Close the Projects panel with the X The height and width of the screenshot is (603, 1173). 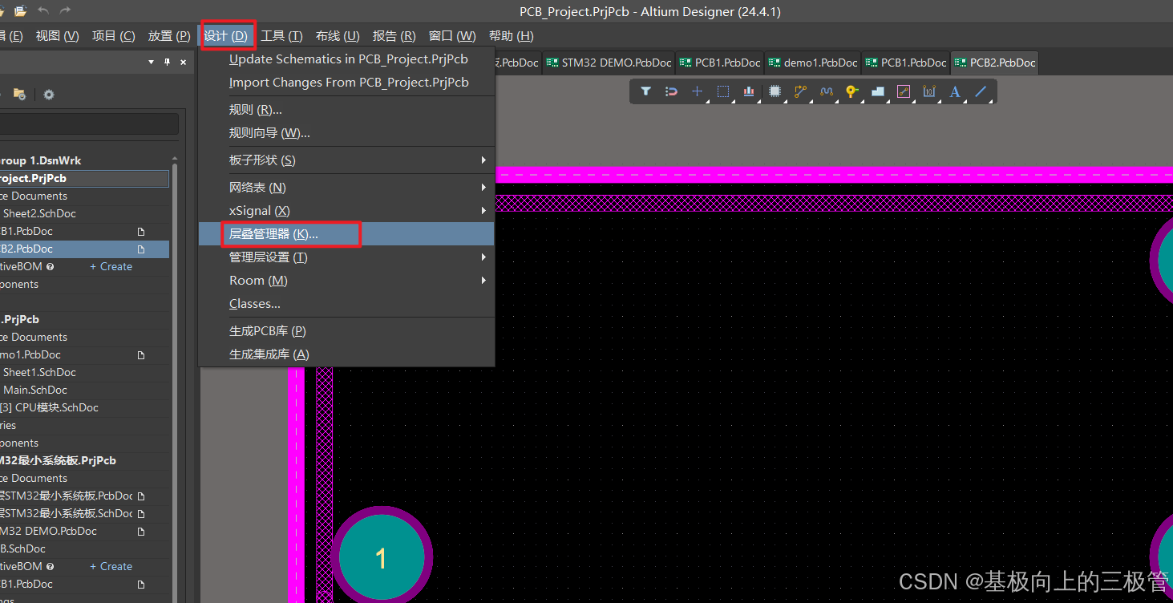coord(183,62)
